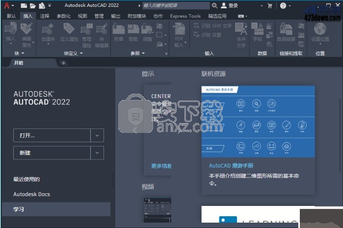Viewport: 343px width, 228px height.
Task: Click the 登录 sign-in user icon
Action: pos(223,6)
